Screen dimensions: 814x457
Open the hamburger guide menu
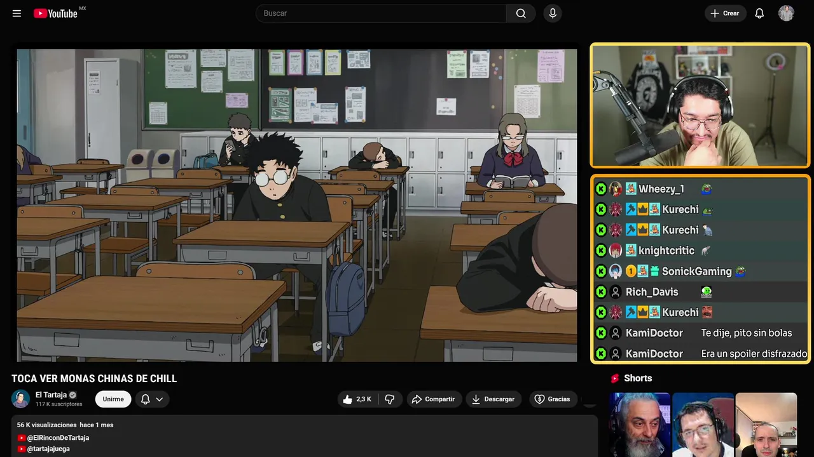pyautogui.click(x=17, y=13)
